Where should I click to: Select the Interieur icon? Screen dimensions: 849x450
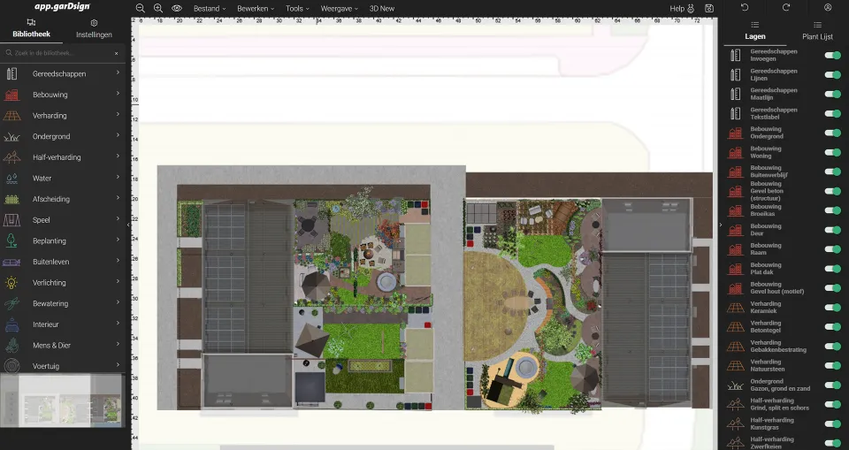click(11, 324)
